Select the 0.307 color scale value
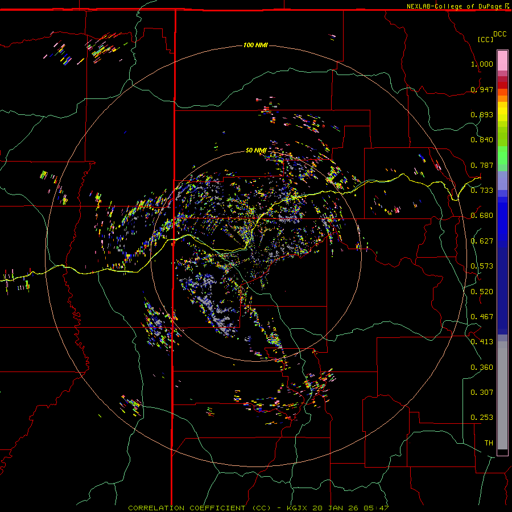This screenshot has height=512, width=512. point(482,393)
